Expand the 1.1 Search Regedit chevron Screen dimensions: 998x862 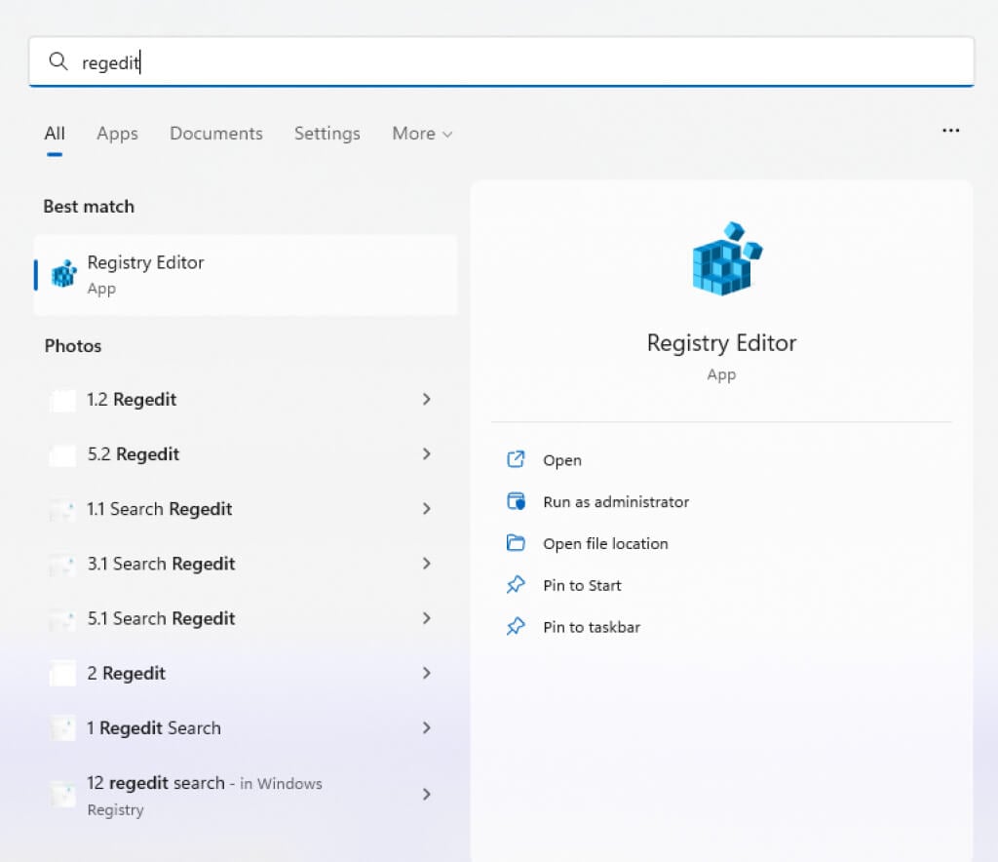427,509
